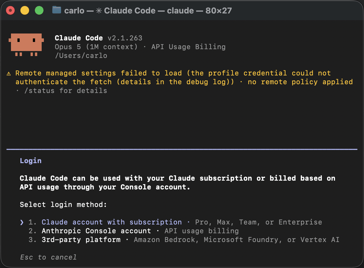Click the window title "carlo — Claude Code"
Viewport: 364px width, 268px height.
110,11
